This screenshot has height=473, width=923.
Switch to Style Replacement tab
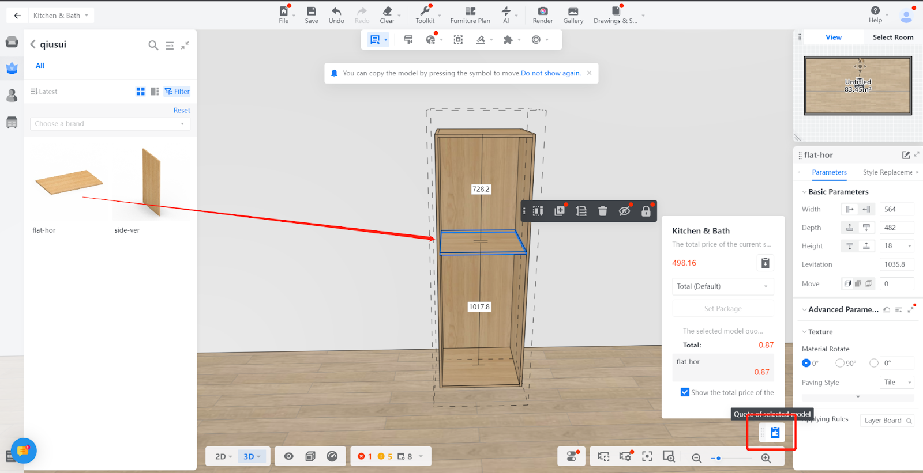pos(887,172)
